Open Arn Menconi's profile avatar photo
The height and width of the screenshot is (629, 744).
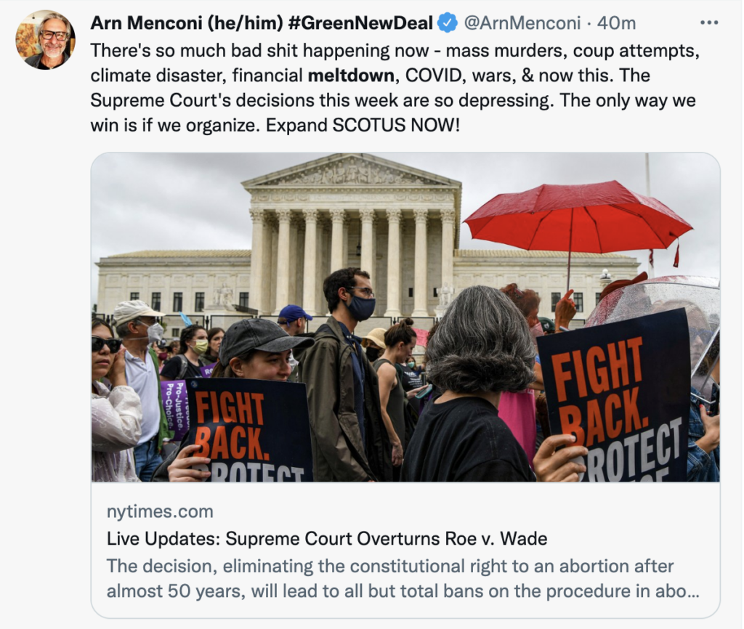pos(45,40)
